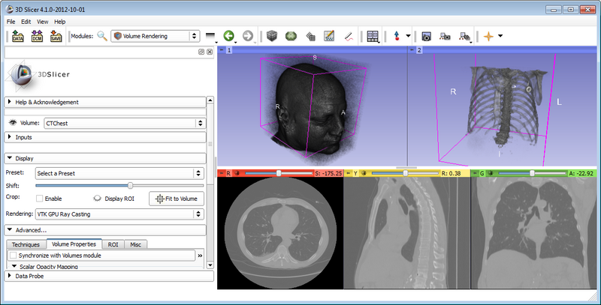This screenshot has width=601, height=305.
Task: Click the SAVE data icon
Action: (x=56, y=36)
